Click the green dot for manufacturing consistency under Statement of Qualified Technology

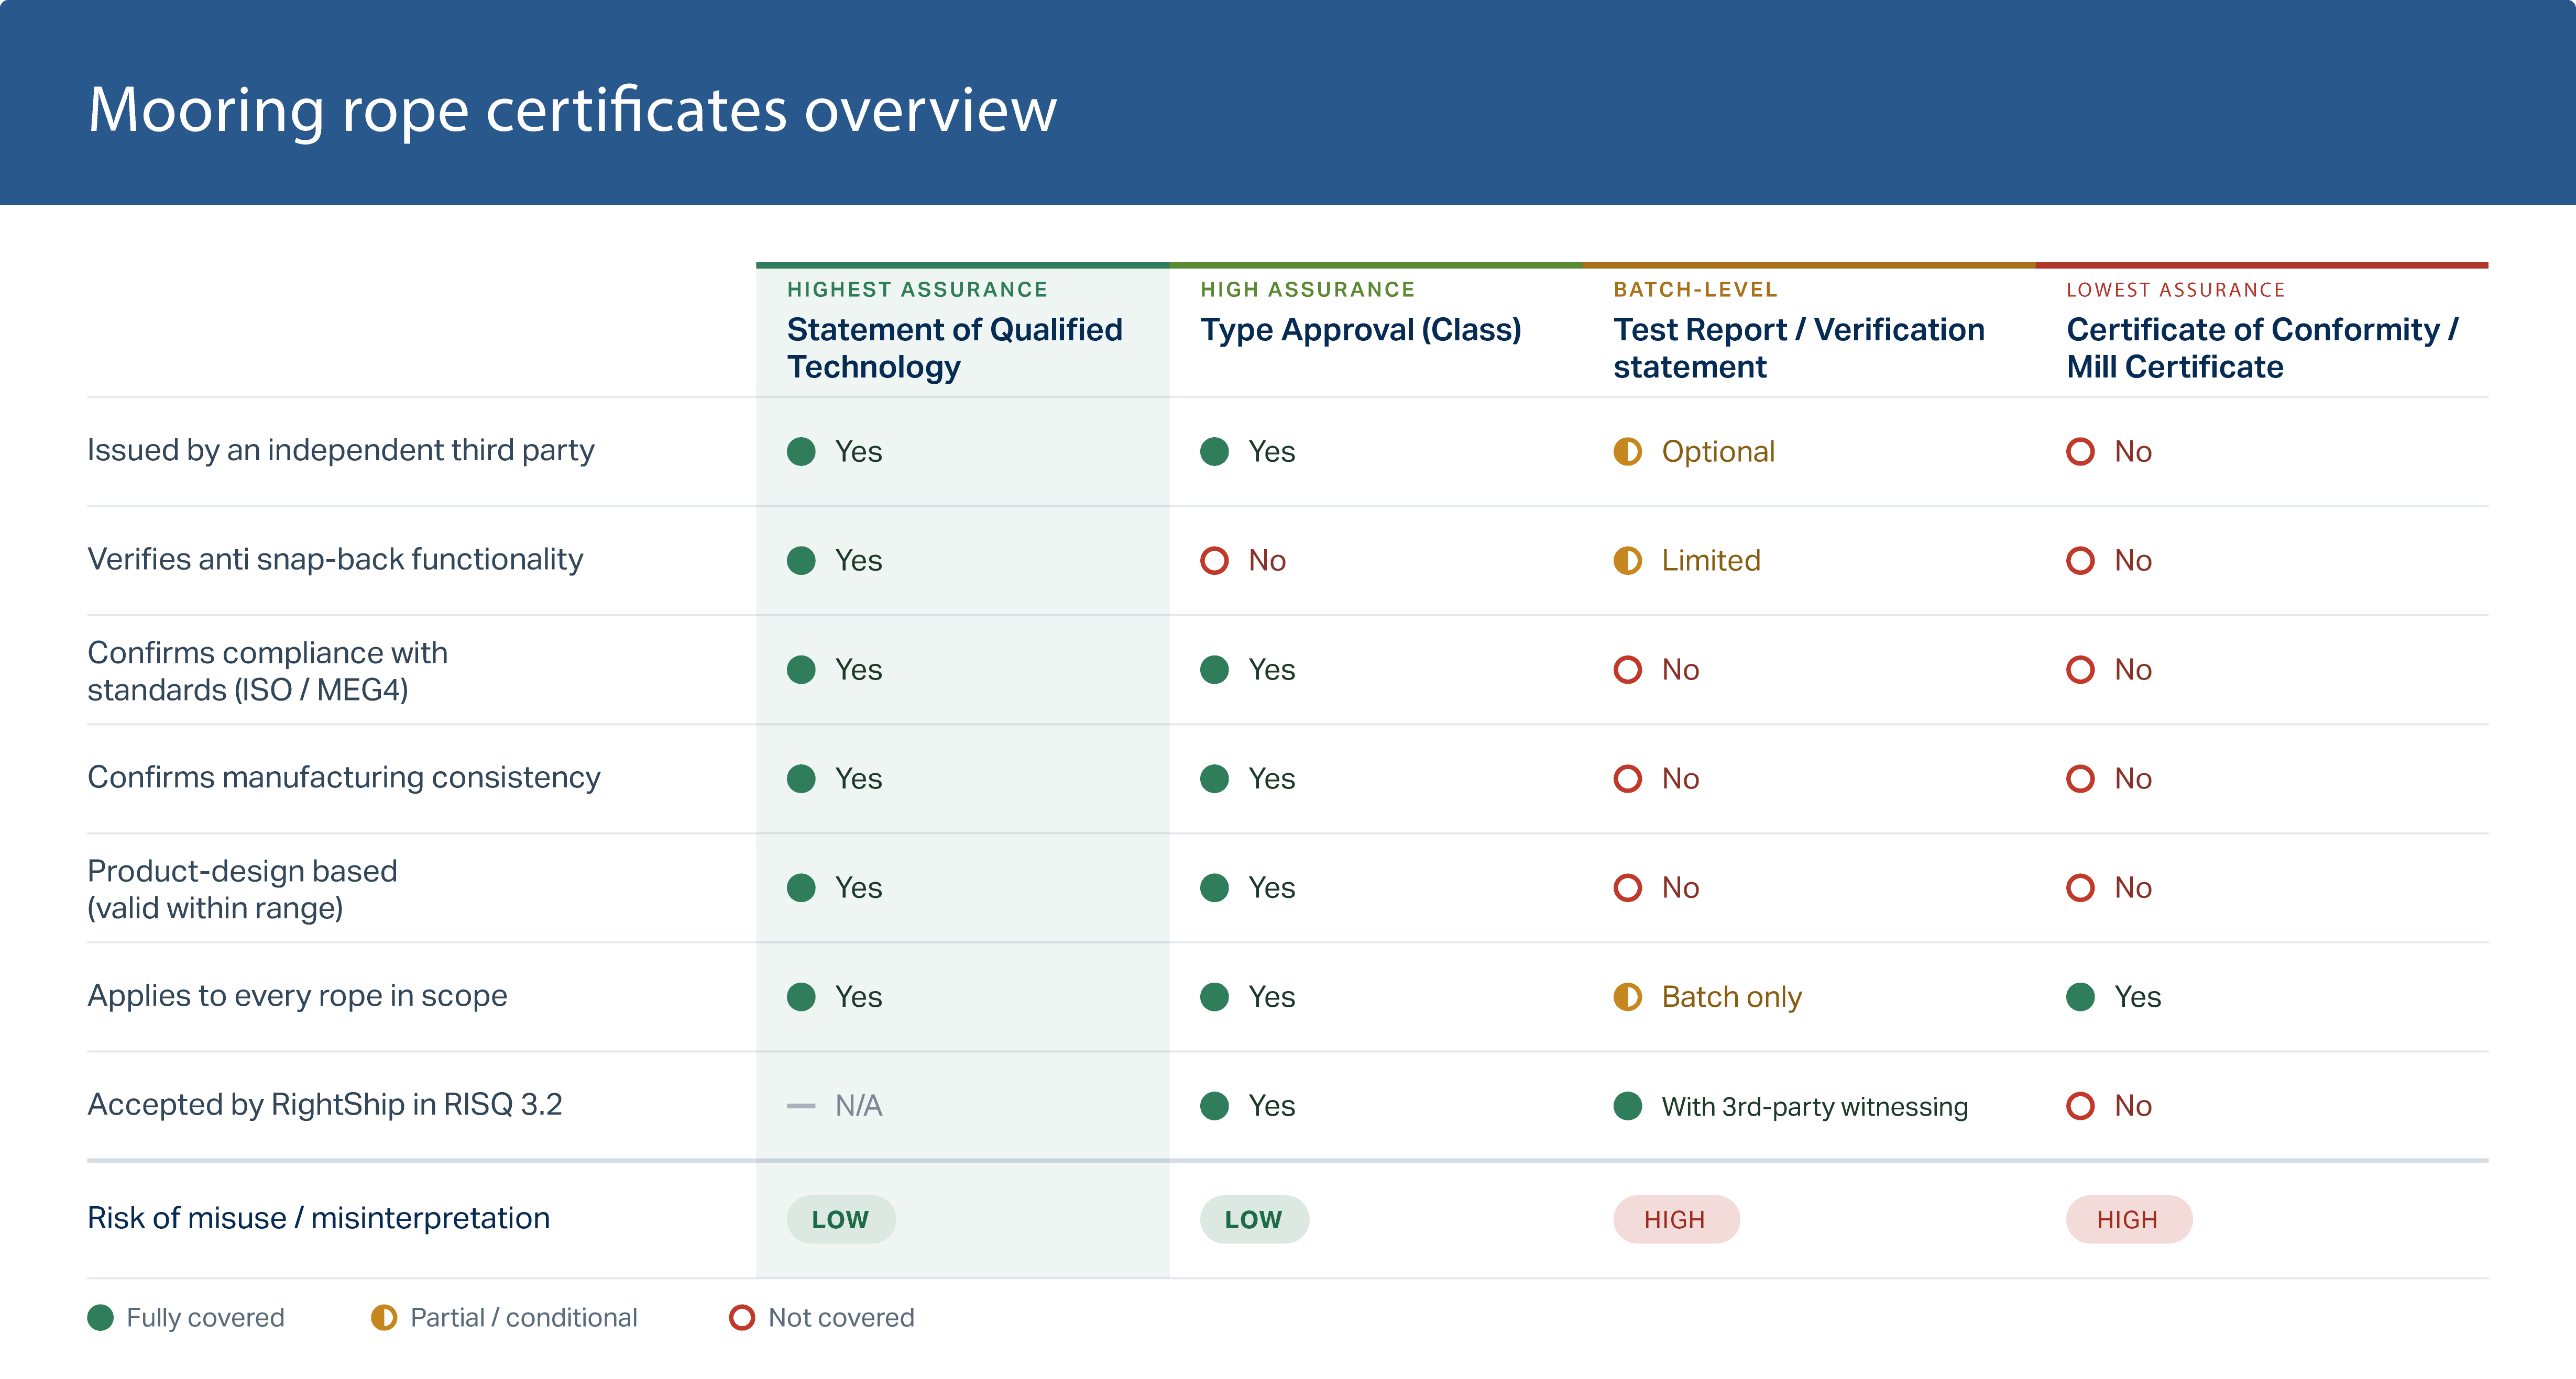(x=801, y=779)
